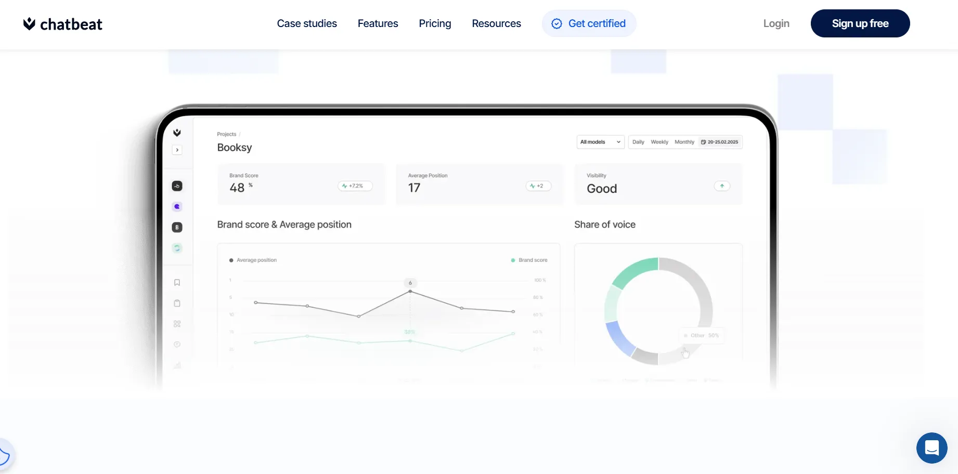Click the green circular project icon
Image resolution: width=958 pixels, height=474 pixels.
point(177,248)
